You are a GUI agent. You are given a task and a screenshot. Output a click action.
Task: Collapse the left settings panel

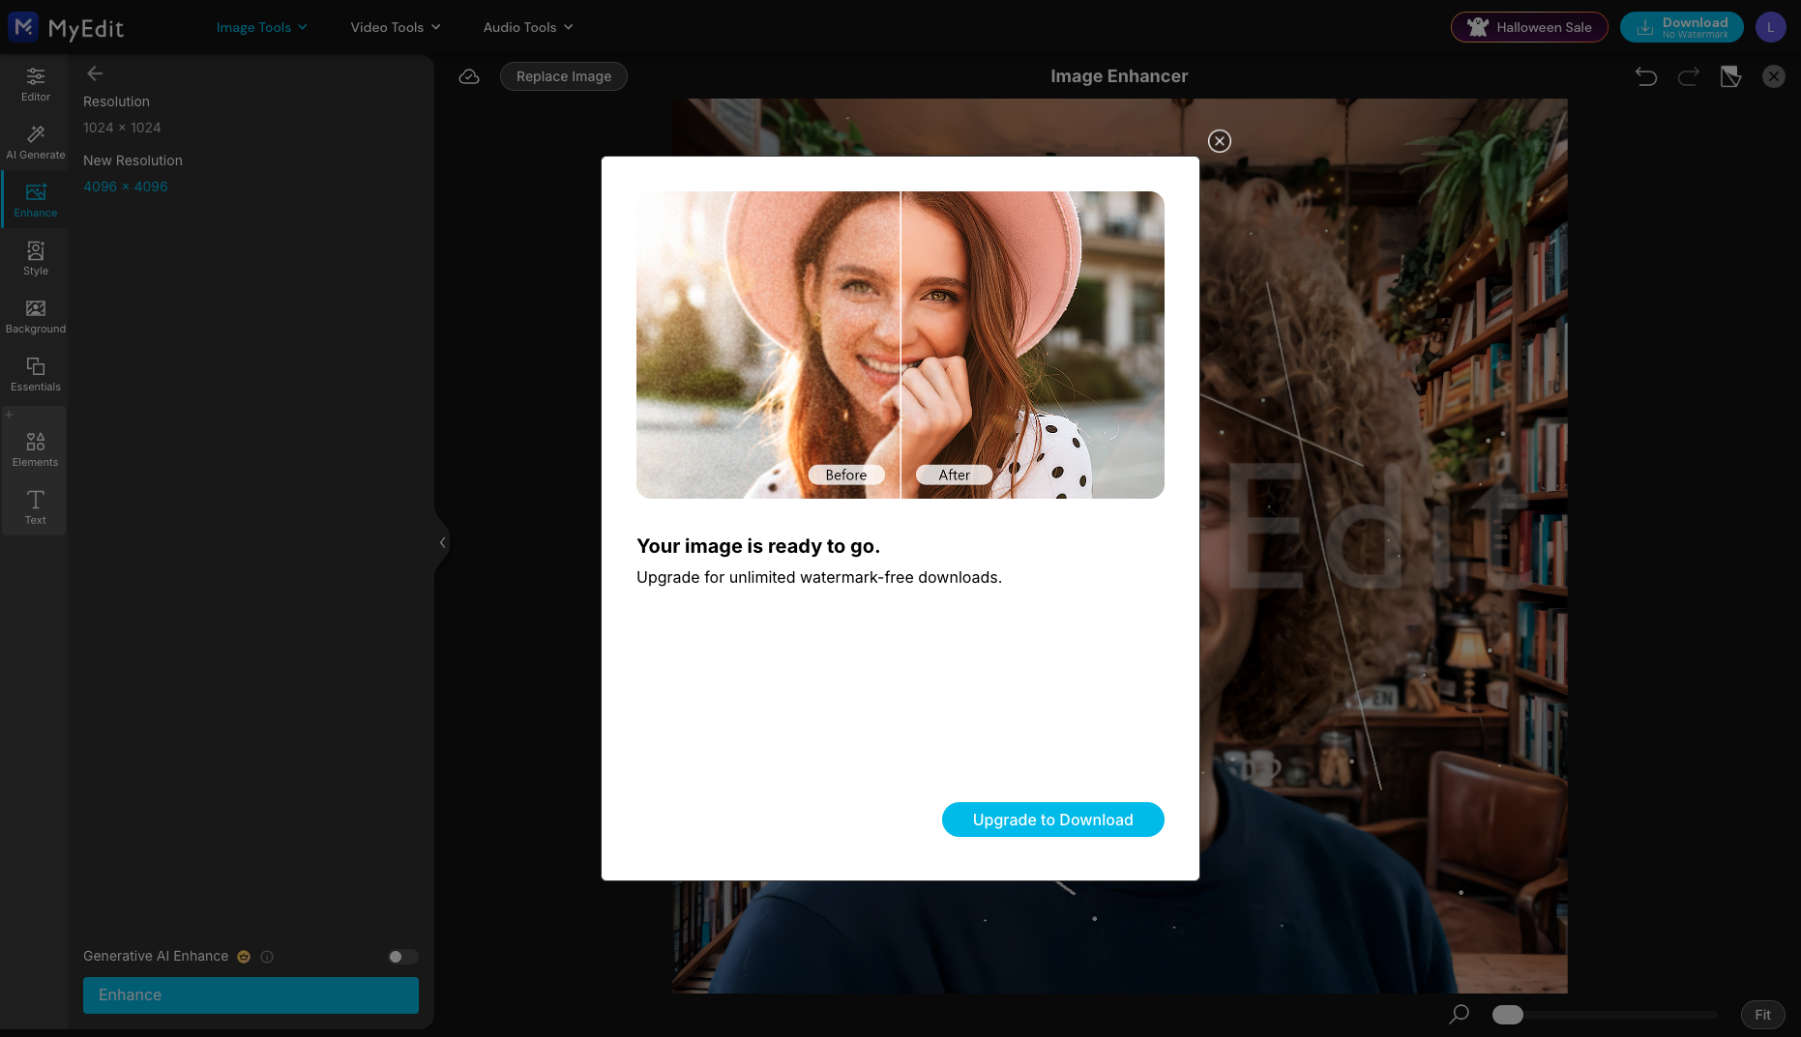click(442, 542)
